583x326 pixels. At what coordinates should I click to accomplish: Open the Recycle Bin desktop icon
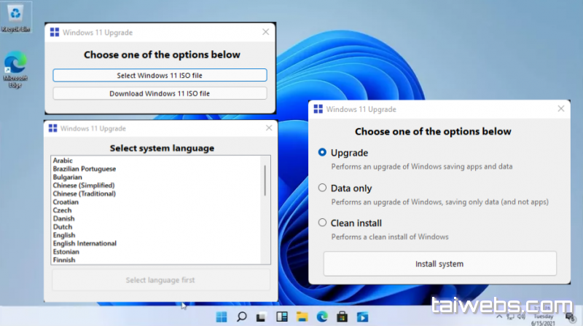[x=14, y=16]
